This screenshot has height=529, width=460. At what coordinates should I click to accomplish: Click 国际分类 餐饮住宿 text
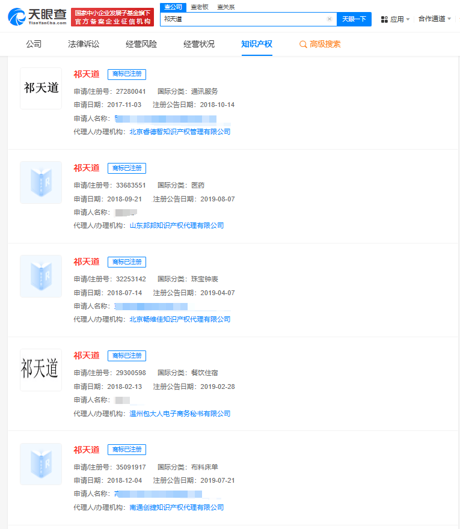pos(188,373)
